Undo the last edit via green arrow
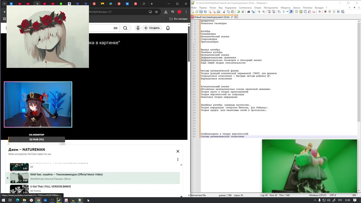 (x=239, y=12)
